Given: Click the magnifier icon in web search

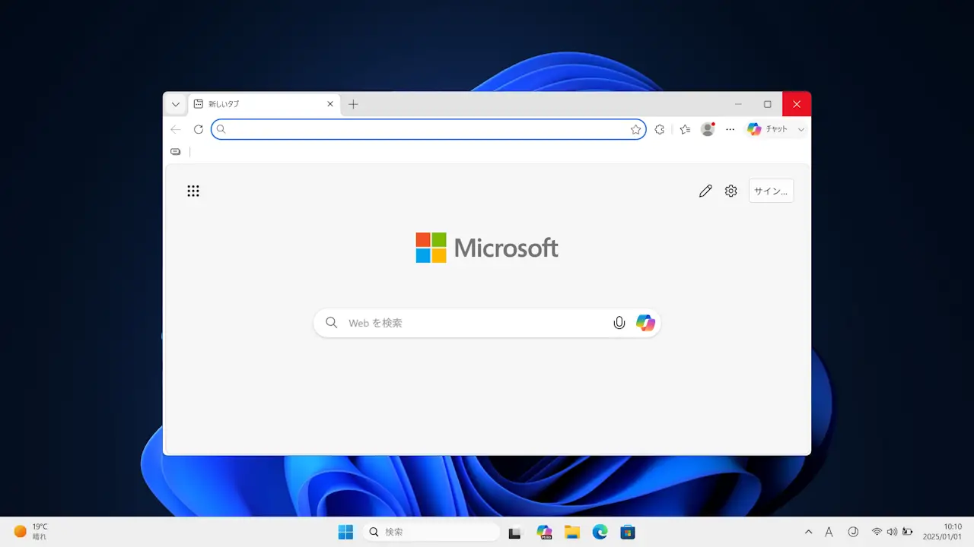Looking at the screenshot, I should (332, 323).
